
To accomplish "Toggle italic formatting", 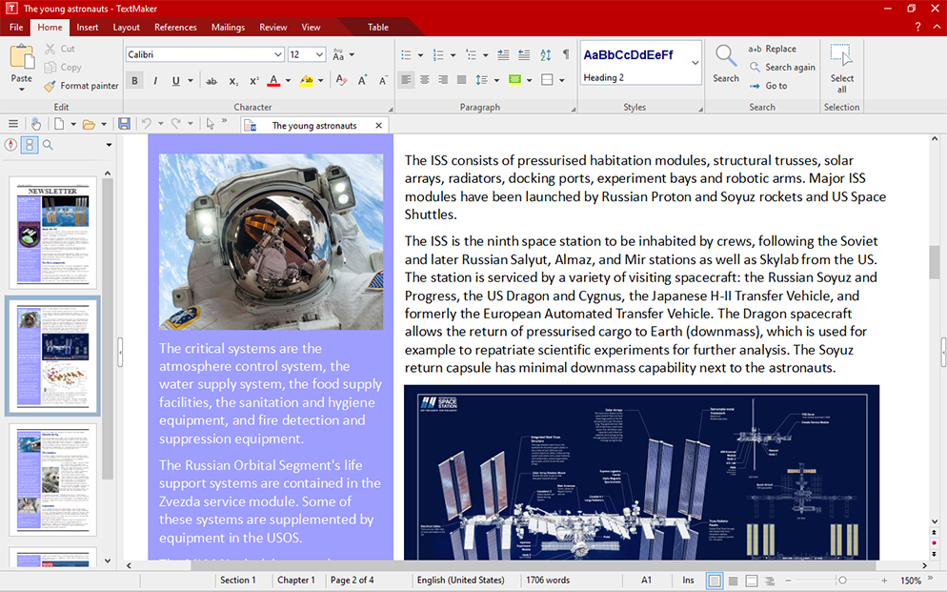I will click(154, 81).
